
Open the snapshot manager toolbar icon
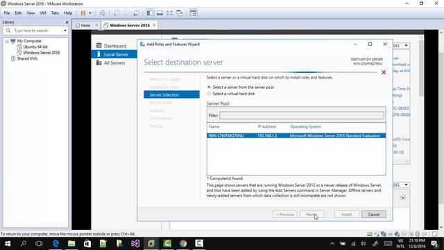pyautogui.click(x=136, y=13)
